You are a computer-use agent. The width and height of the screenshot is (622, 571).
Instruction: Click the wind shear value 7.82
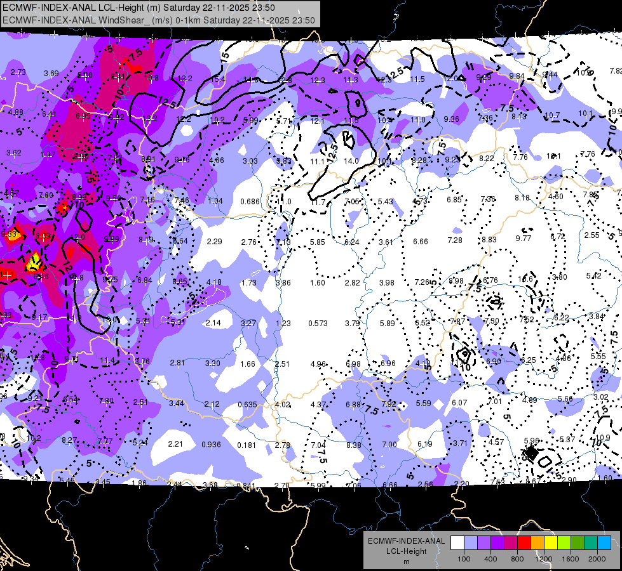(x=616, y=70)
